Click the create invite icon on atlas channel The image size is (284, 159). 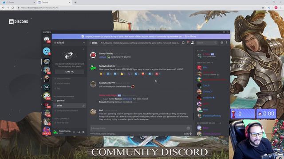pyautogui.click(x=83, y=106)
